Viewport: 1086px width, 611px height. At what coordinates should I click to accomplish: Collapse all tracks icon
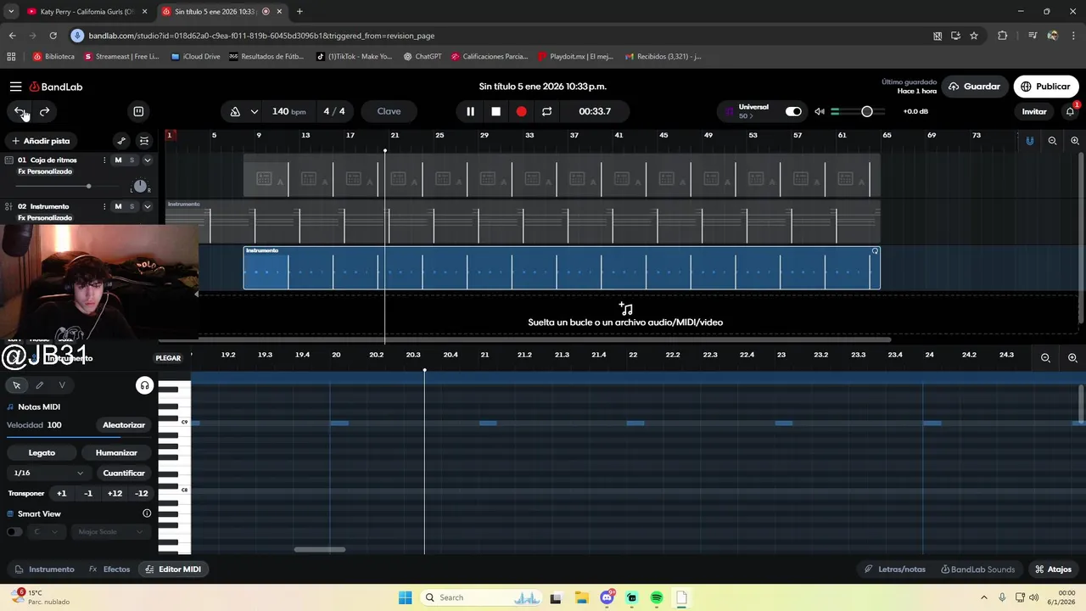[144, 141]
